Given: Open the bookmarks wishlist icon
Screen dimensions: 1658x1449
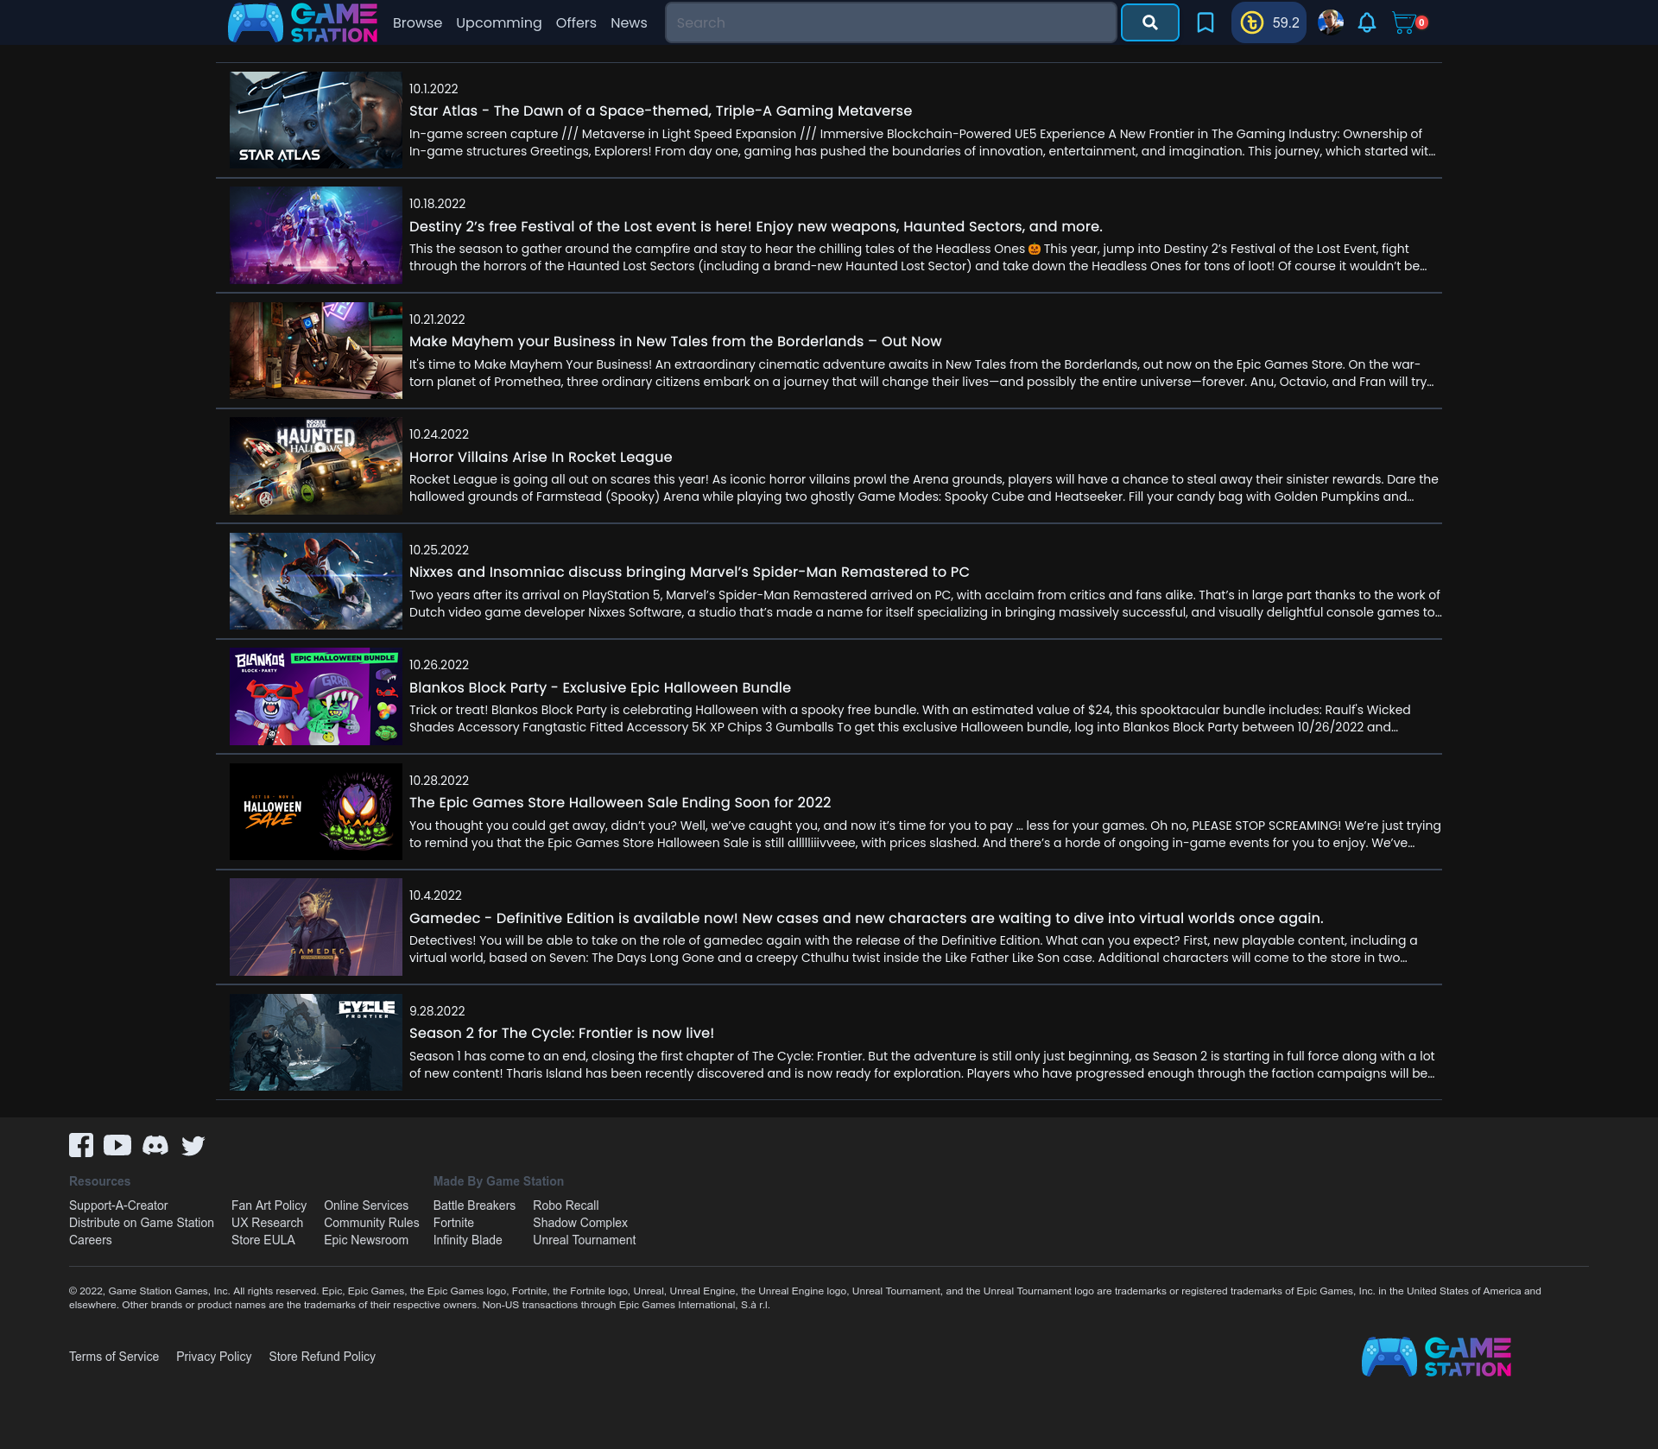Looking at the screenshot, I should [1205, 22].
